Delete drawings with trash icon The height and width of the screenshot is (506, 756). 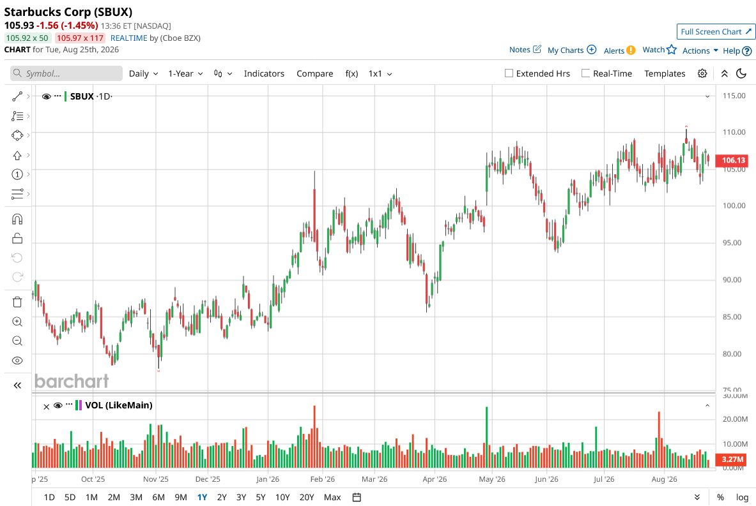click(17, 302)
